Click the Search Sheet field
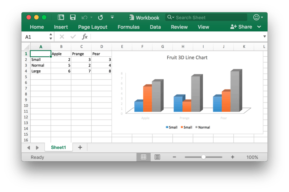289x192 pixels. (x=206, y=17)
